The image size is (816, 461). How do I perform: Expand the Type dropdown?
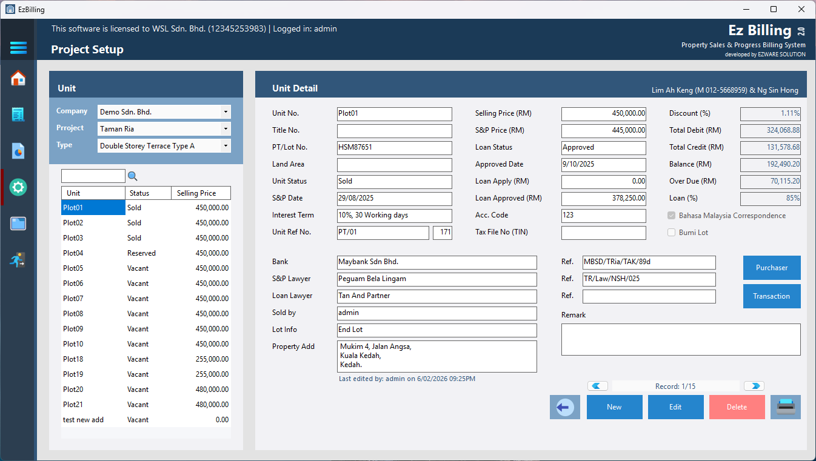pos(164,146)
